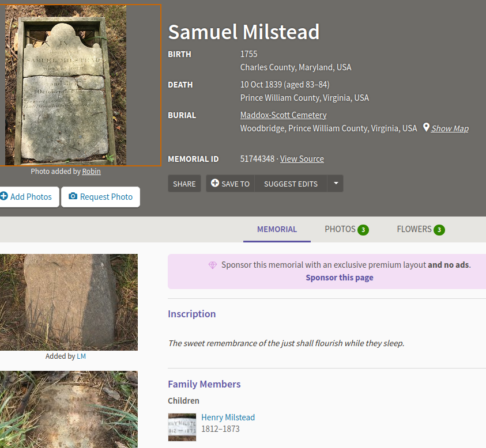Viewport: 486px width, 448px height.
Task: Click the Suggest Edits button
Action: point(291,184)
